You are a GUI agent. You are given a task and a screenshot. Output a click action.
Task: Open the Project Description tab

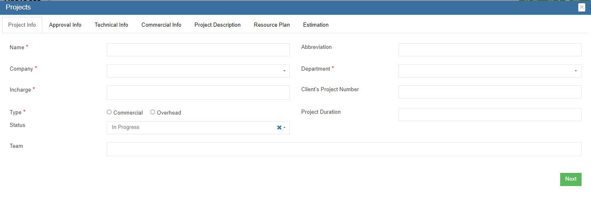coord(218,25)
